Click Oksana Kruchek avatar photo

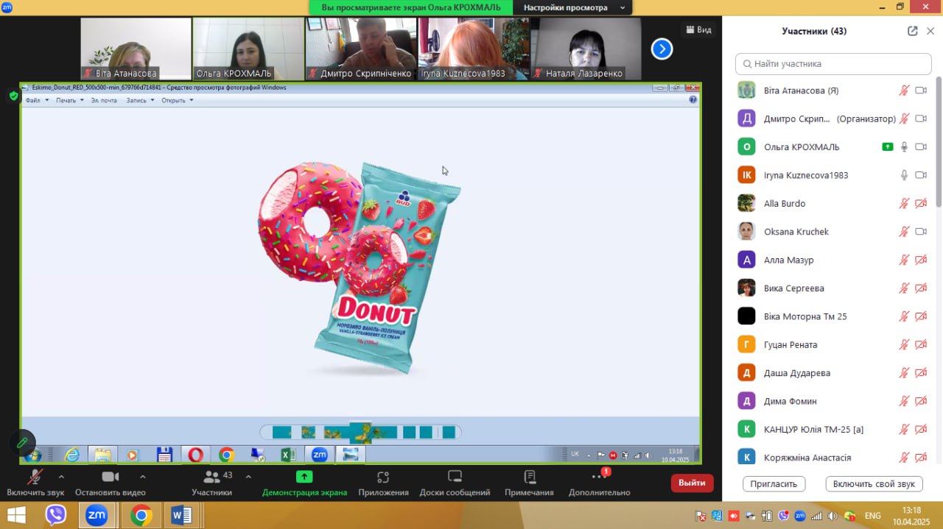coord(746,232)
